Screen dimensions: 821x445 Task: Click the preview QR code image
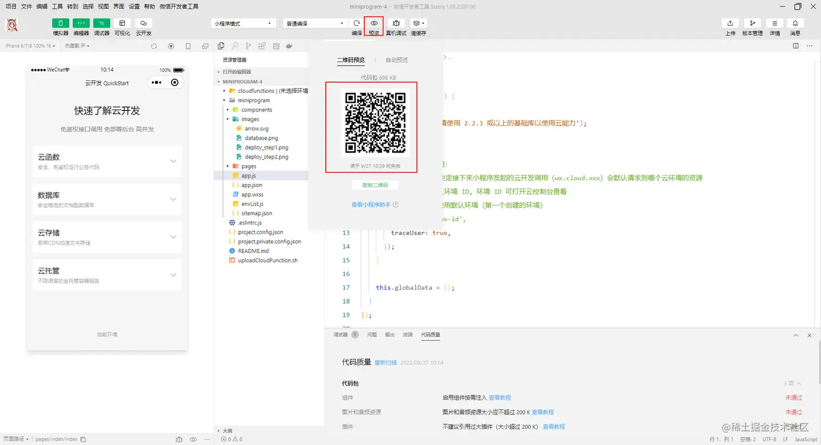tap(375, 123)
